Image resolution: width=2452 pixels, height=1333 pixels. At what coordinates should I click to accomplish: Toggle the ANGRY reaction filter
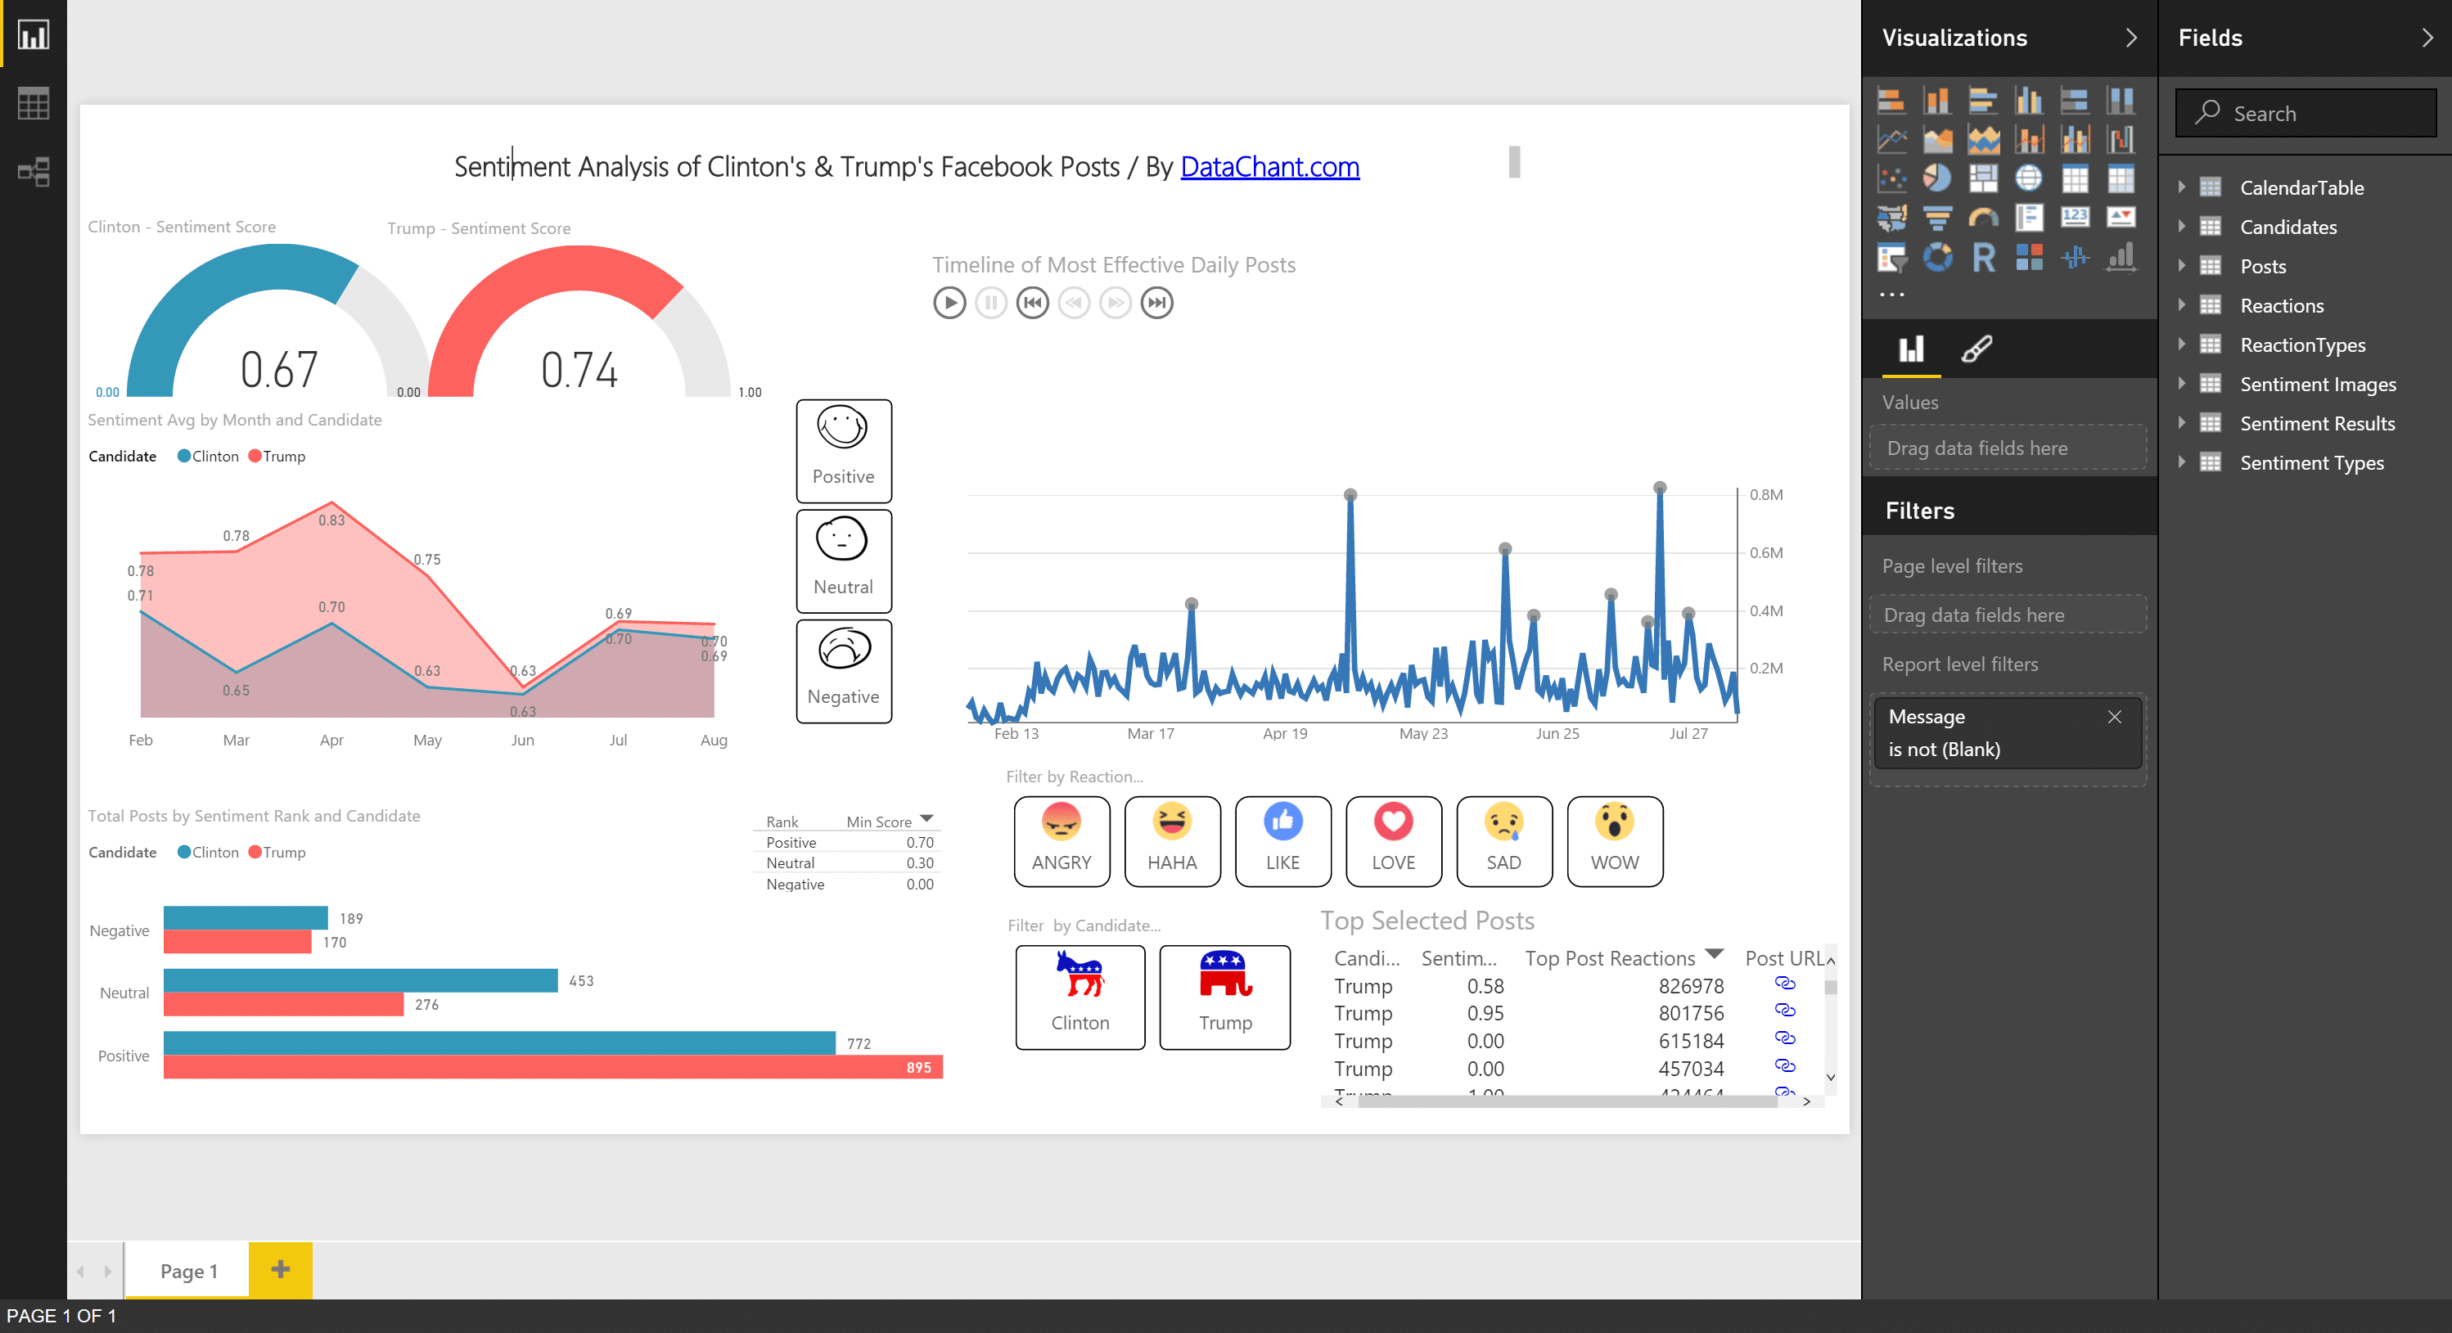[x=1061, y=840]
